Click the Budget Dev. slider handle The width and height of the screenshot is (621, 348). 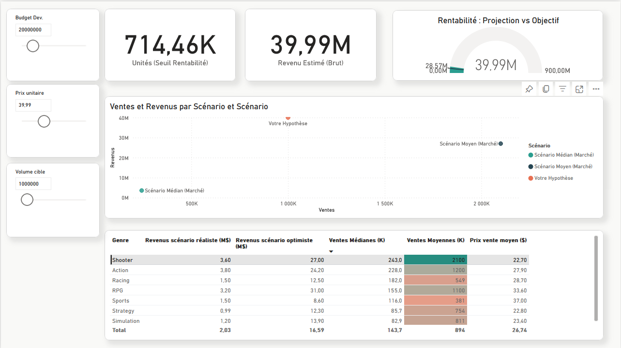click(x=32, y=46)
